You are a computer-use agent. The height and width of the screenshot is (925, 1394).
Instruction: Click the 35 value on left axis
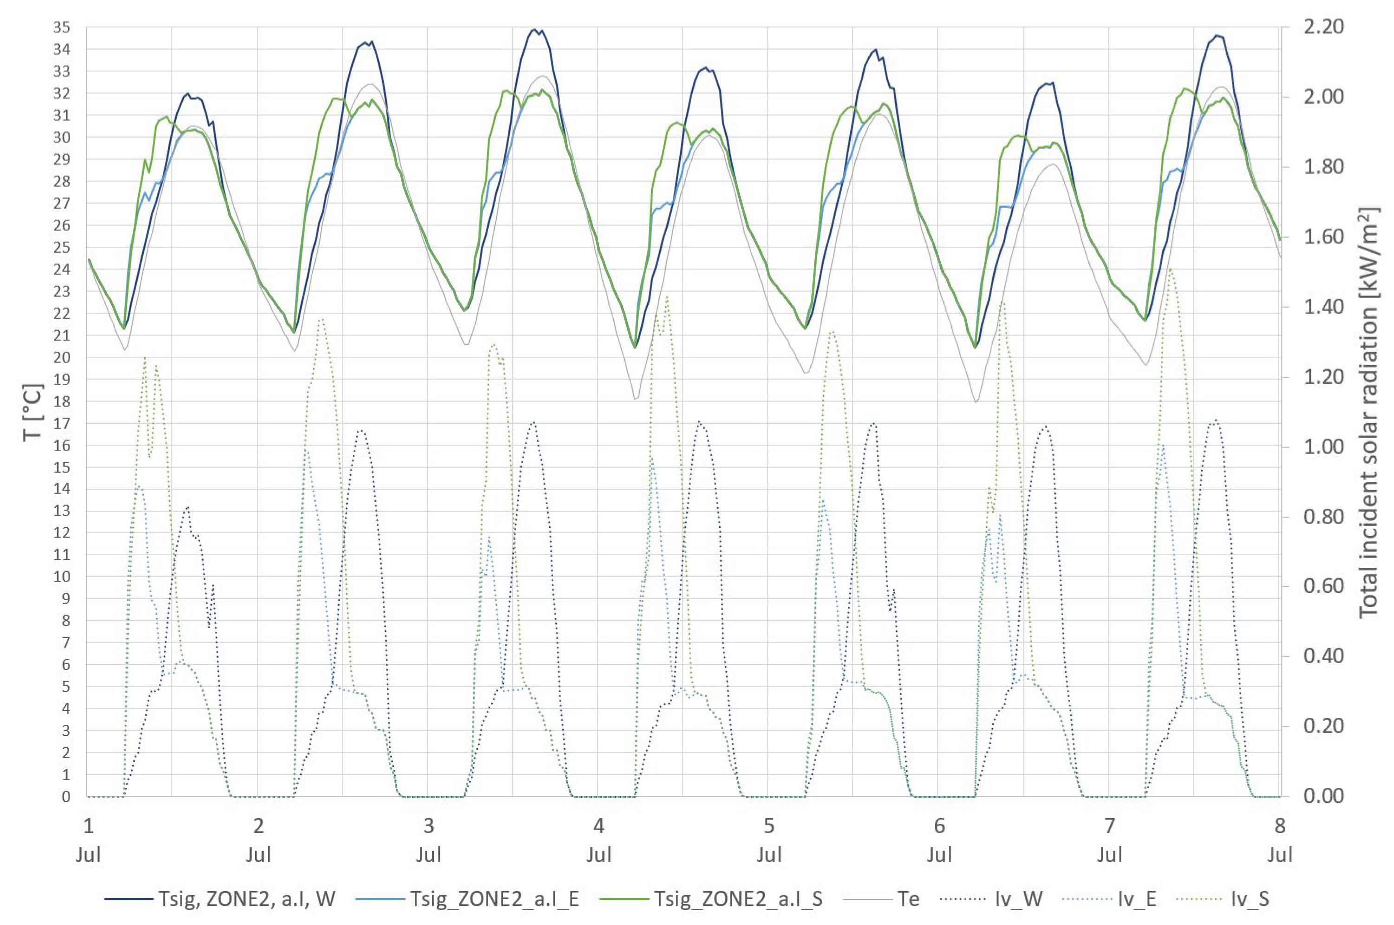(61, 27)
